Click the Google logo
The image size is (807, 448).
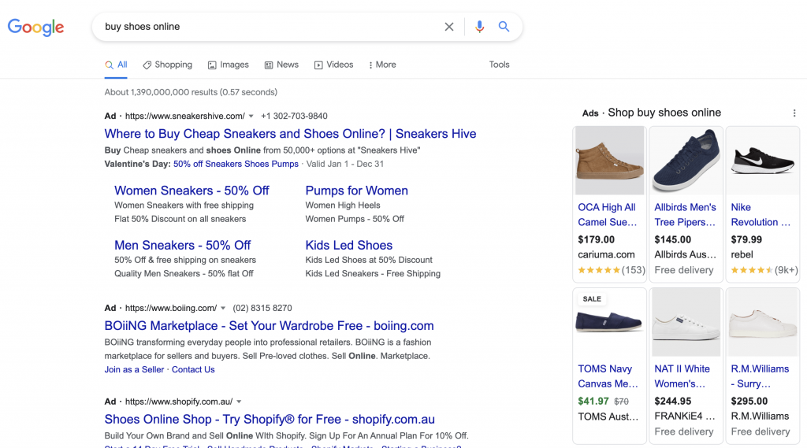coord(35,27)
